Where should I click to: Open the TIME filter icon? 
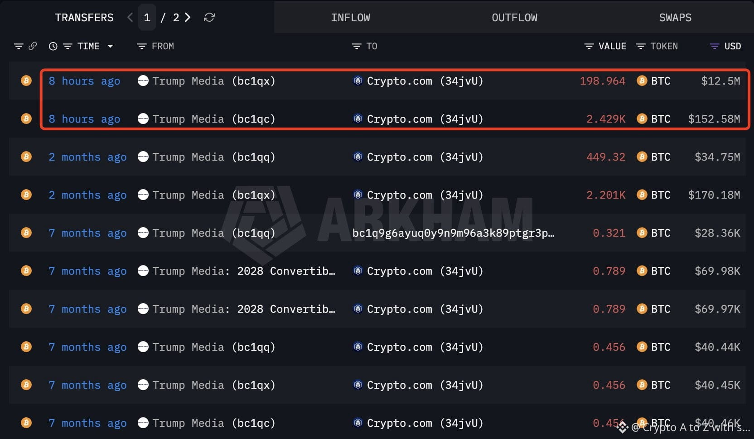tap(68, 46)
